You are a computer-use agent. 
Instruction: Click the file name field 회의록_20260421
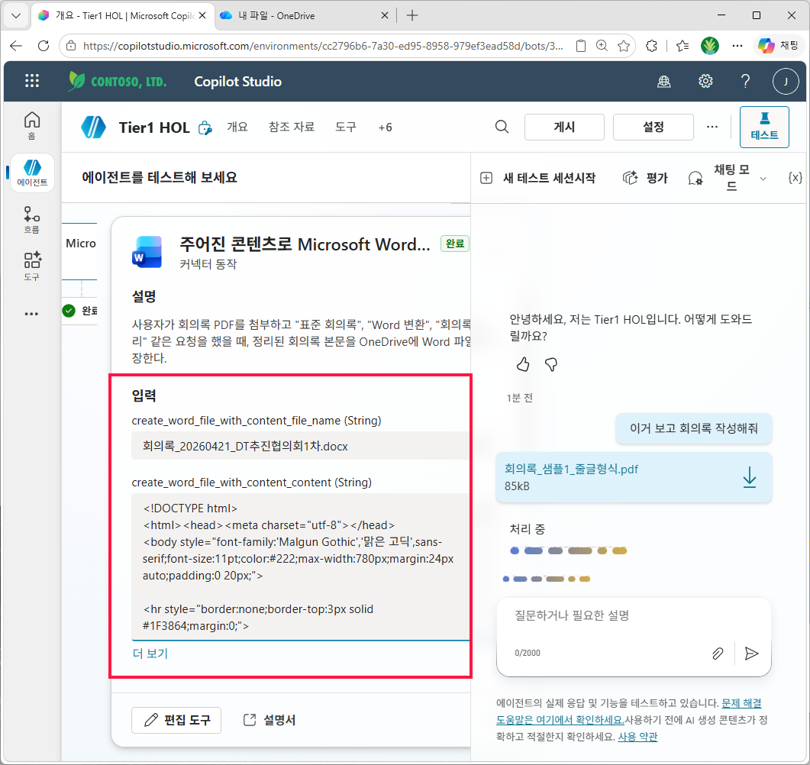300,446
